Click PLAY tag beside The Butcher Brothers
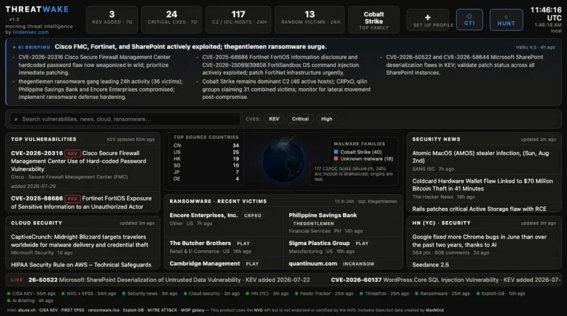 click(x=243, y=244)
